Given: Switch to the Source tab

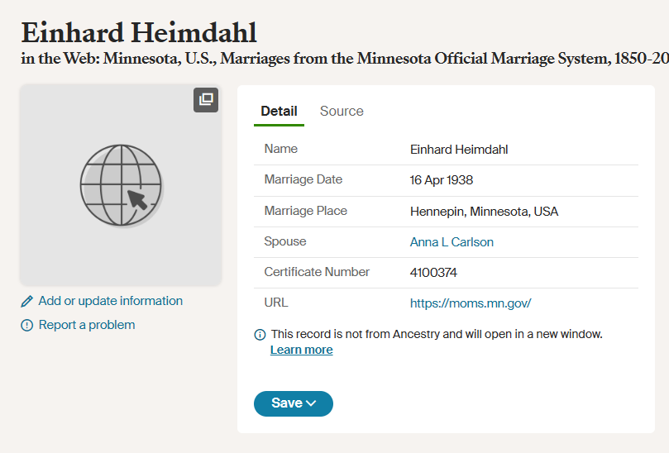Looking at the screenshot, I should pyautogui.click(x=342, y=112).
